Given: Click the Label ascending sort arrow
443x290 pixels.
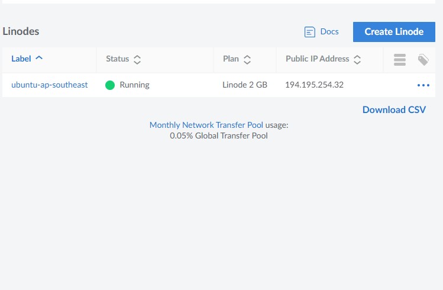Looking at the screenshot, I should click(x=39, y=59).
